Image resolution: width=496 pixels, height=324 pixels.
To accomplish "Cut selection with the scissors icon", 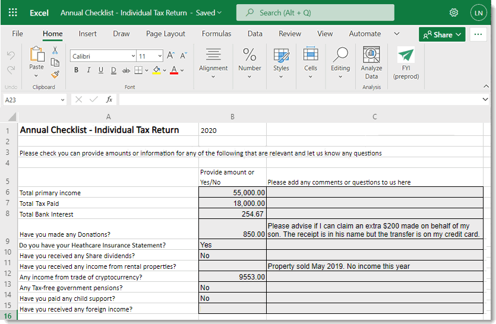I will pyautogui.click(x=55, y=50).
